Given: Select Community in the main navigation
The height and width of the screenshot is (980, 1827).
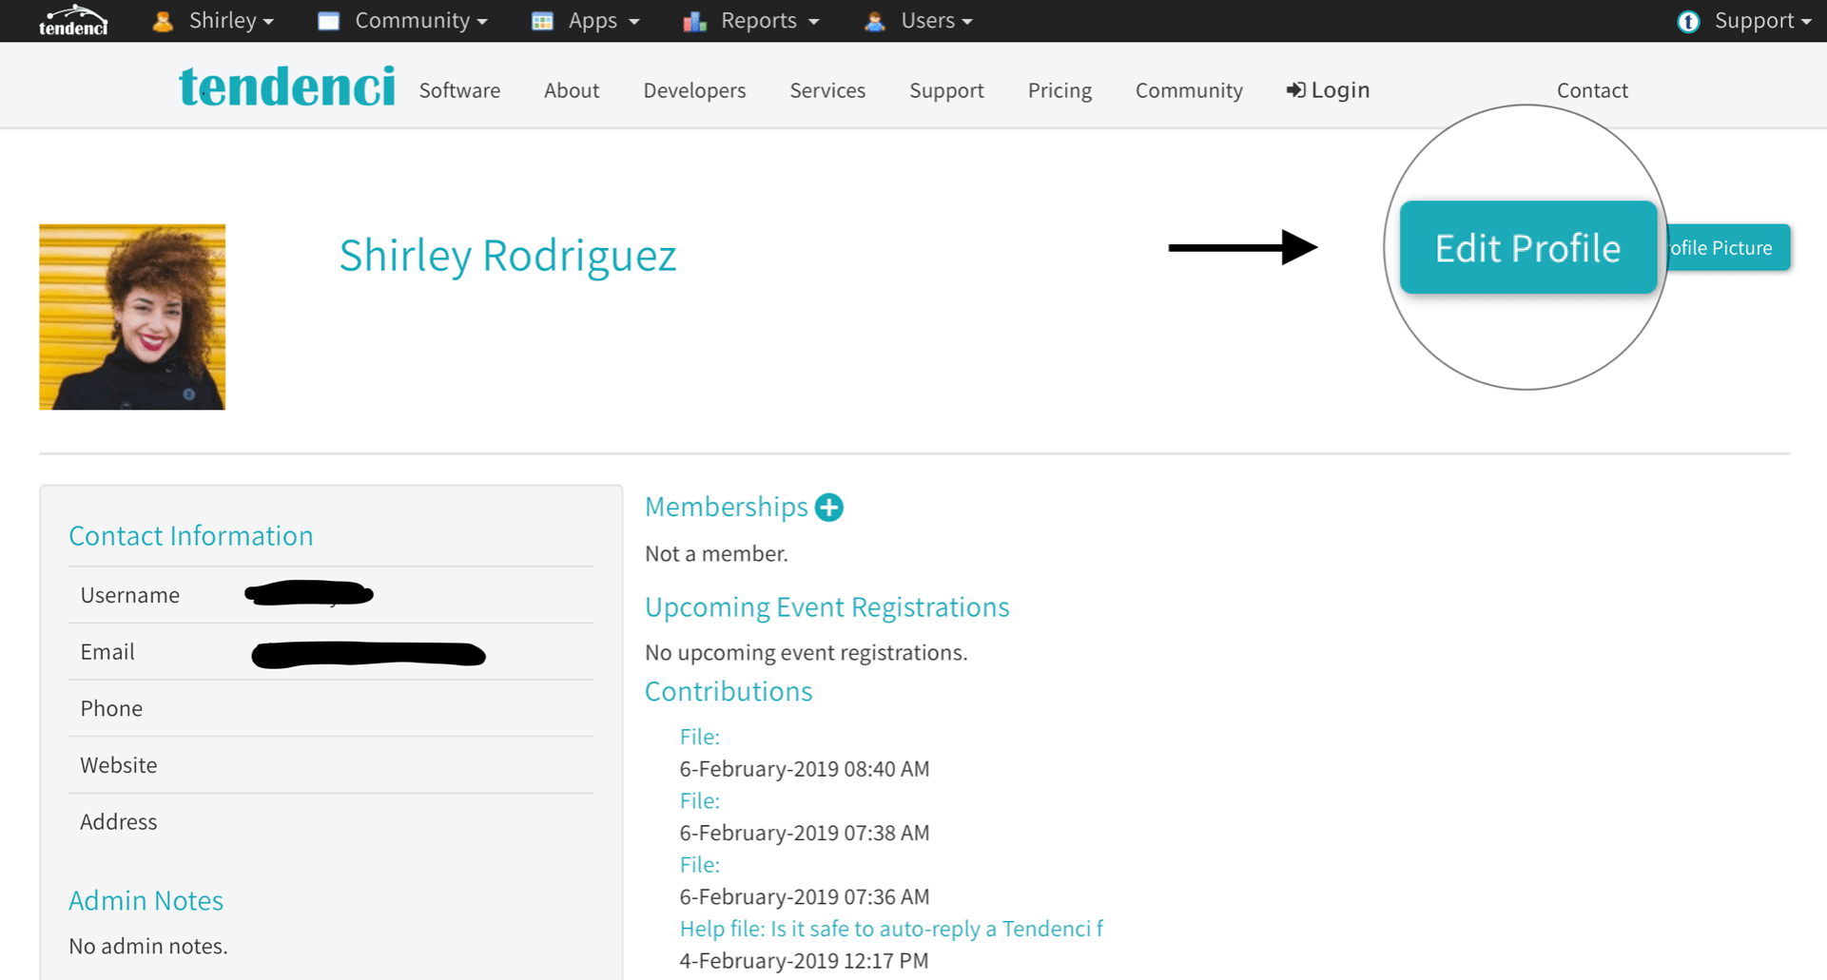Looking at the screenshot, I should [x=1189, y=90].
